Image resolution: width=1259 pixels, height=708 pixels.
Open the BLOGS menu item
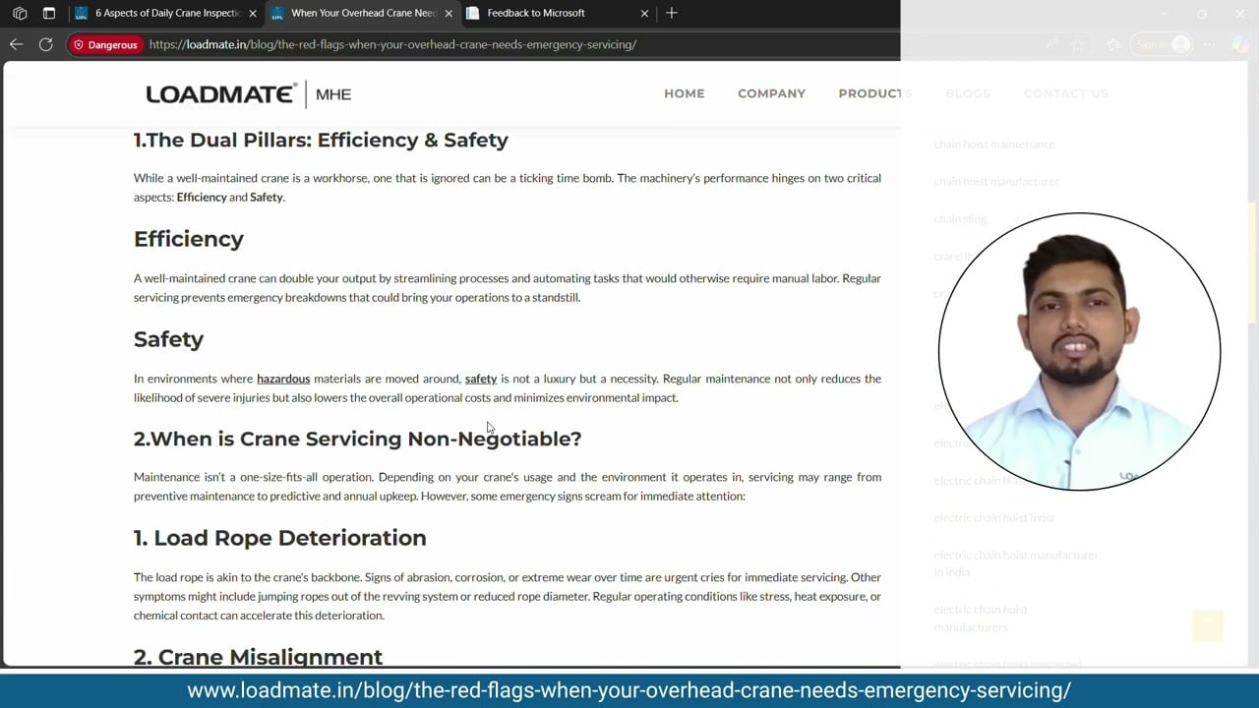click(x=968, y=93)
